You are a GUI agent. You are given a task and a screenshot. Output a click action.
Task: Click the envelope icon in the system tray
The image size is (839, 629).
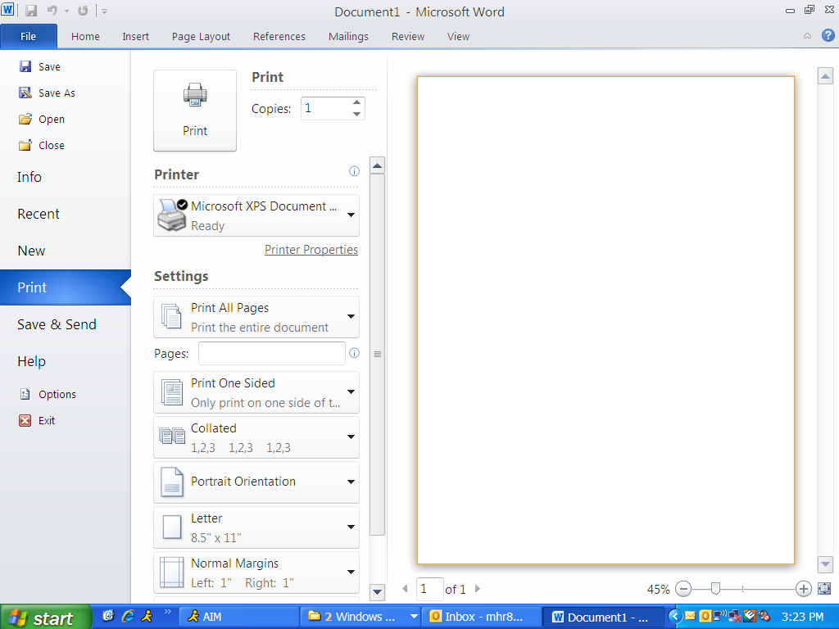[x=690, y=616]
